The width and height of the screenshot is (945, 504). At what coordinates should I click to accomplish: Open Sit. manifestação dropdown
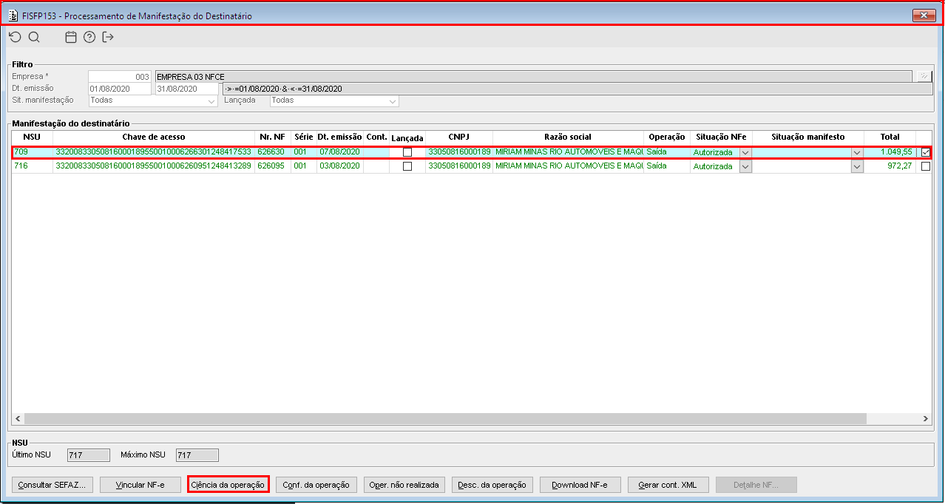[x=211, y=101]
